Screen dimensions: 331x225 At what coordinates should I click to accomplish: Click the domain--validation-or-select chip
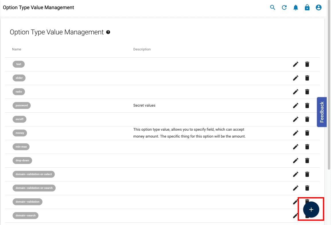(x=34, y=174)
